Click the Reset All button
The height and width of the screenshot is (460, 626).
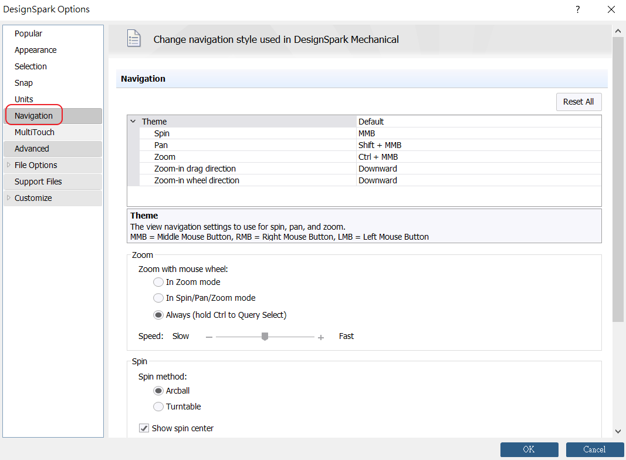point(578,102)
